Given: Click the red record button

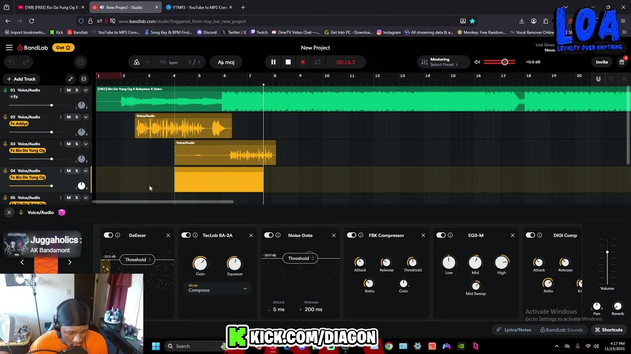Looking at the screenshot, I should point(303,62).
